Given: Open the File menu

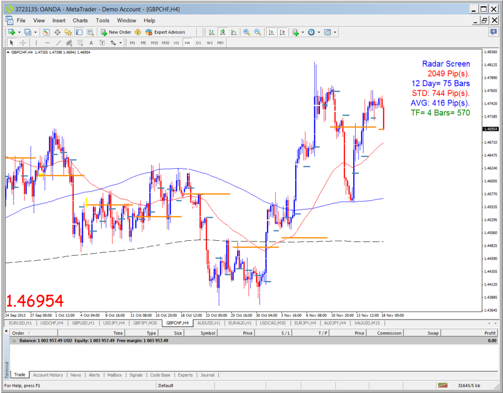Looking at the screenshot, I should [x=21, y=21].
